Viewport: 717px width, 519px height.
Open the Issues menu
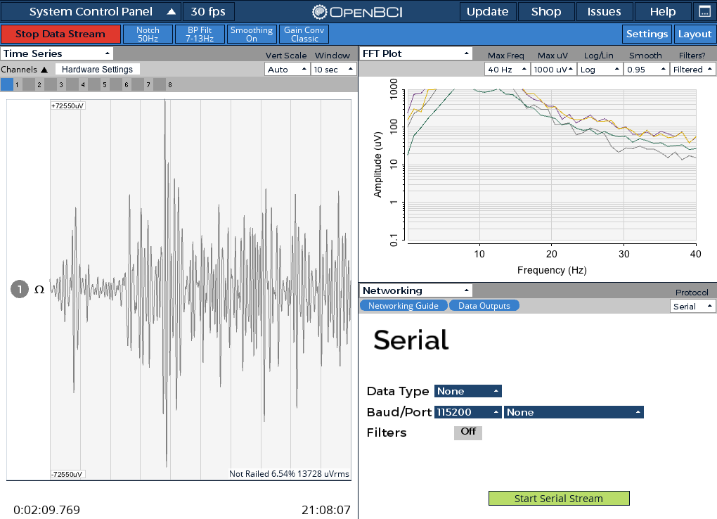tap(604, 12)
